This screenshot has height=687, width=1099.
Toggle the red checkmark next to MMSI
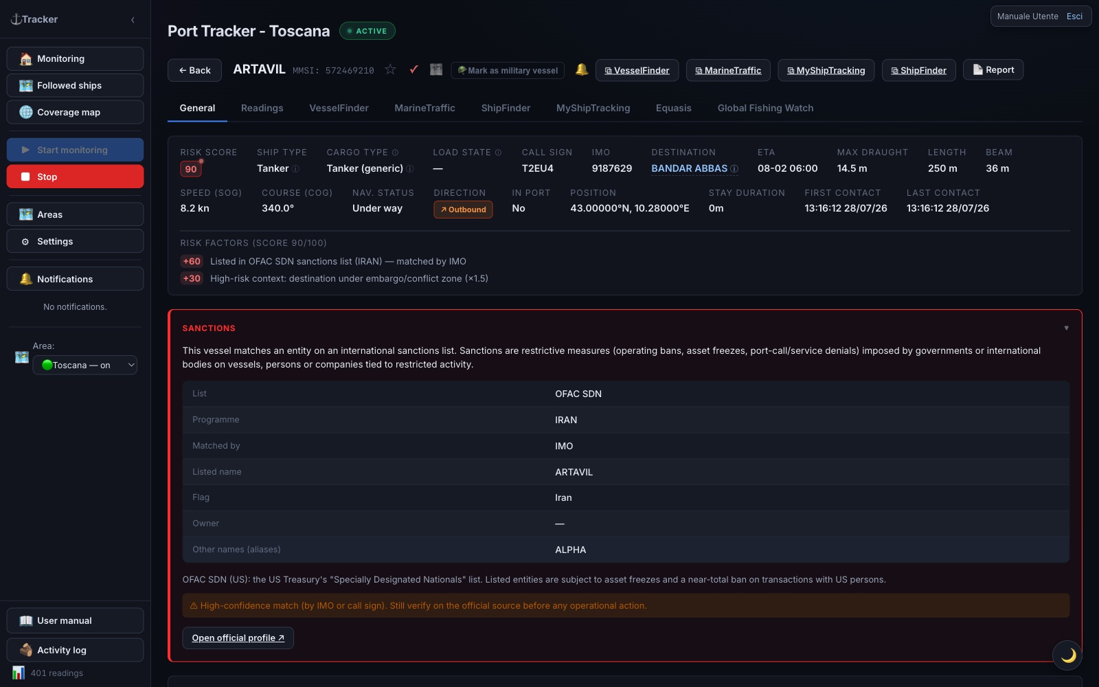click(413, 69)
